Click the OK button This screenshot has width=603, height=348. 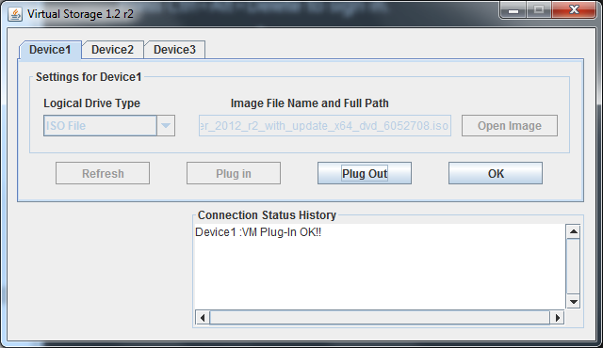[496, 173]
